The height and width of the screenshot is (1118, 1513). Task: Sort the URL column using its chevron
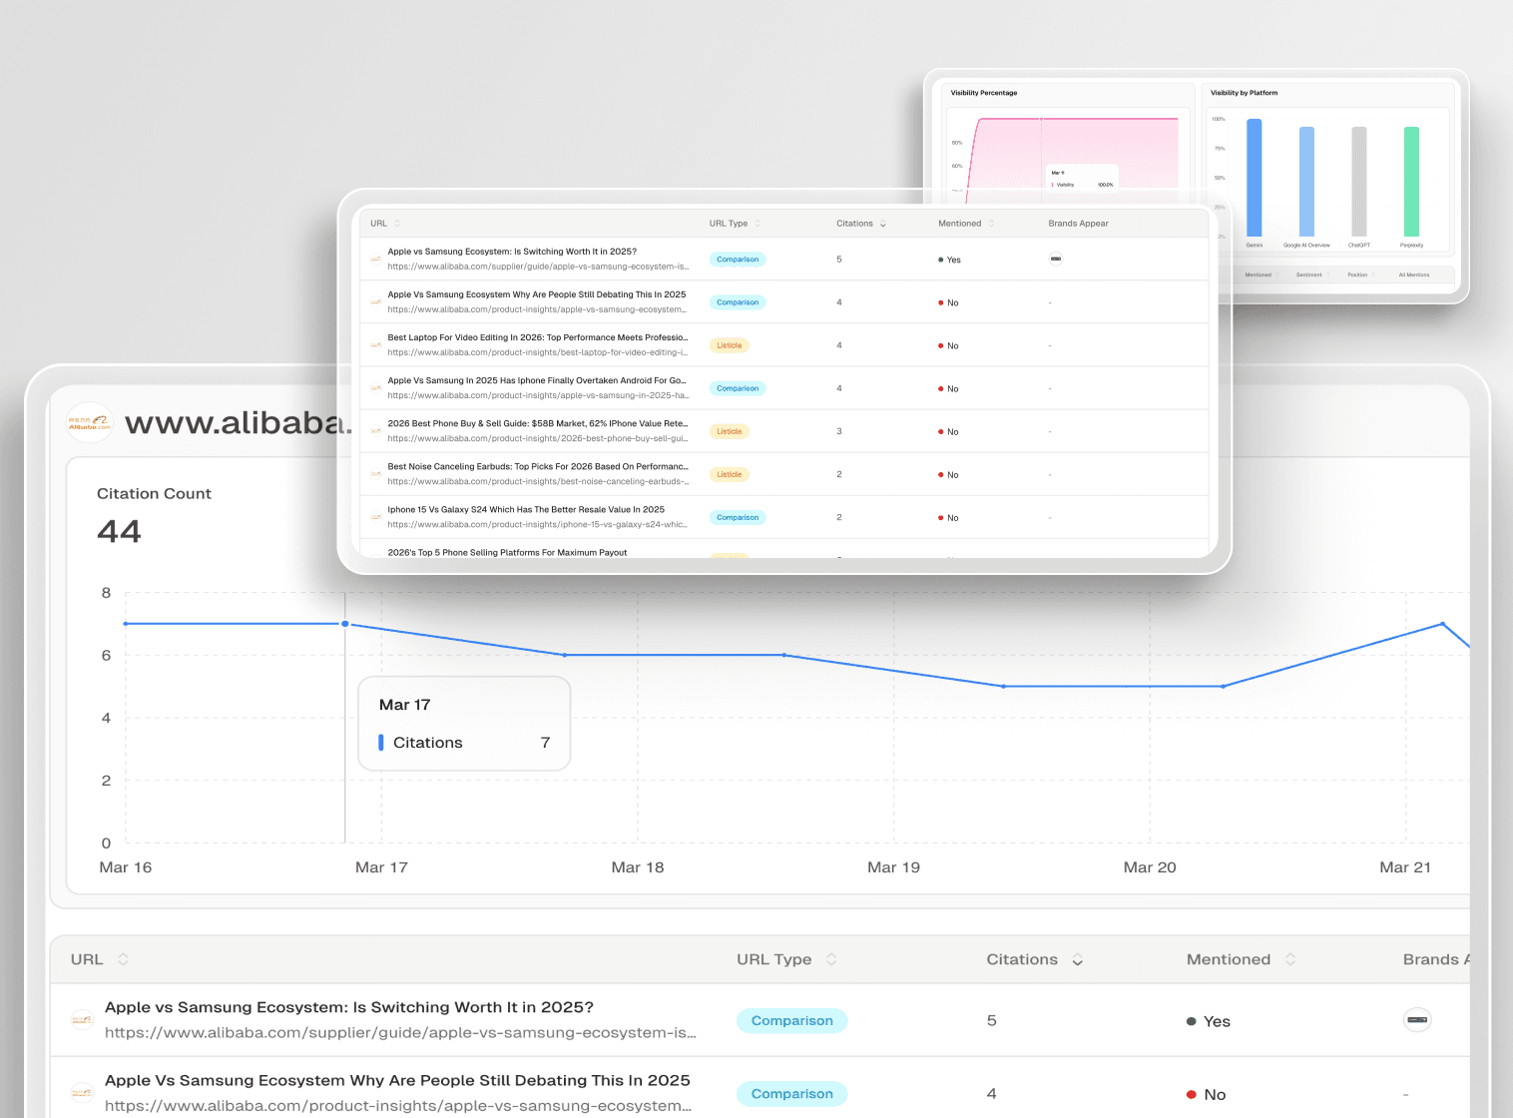(x=122, y=958)
